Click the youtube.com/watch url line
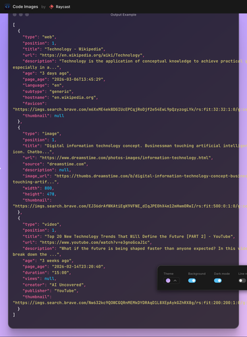 tap(87, 243)
